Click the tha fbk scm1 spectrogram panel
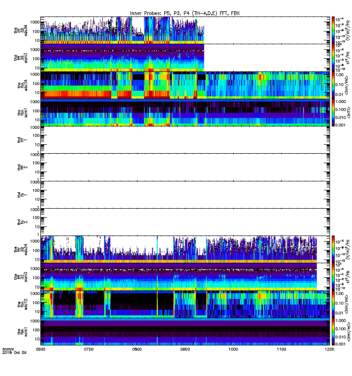 (185, 112)
